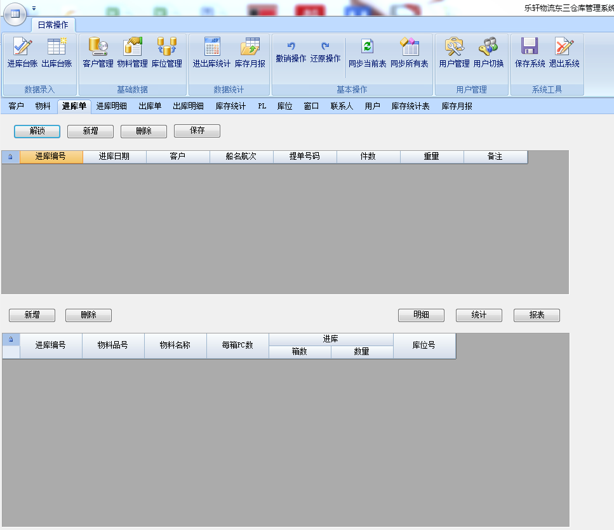Click 同步所有表 sync all icon
This screenshot has width=614, height=530.
(x=409, y=53)
